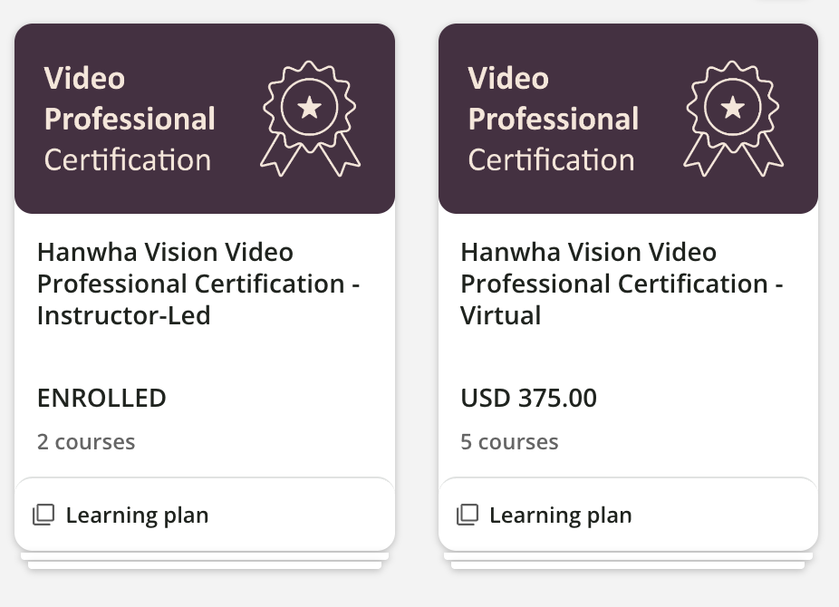Screen dimensions: 839x607
Task: Click the learning plan icon on Instructor-Led card
Action: 43,515
